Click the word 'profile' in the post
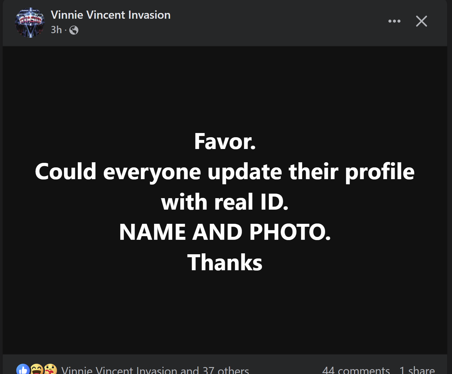Viewport: 452px width, 374px height. tap(380, 172)
